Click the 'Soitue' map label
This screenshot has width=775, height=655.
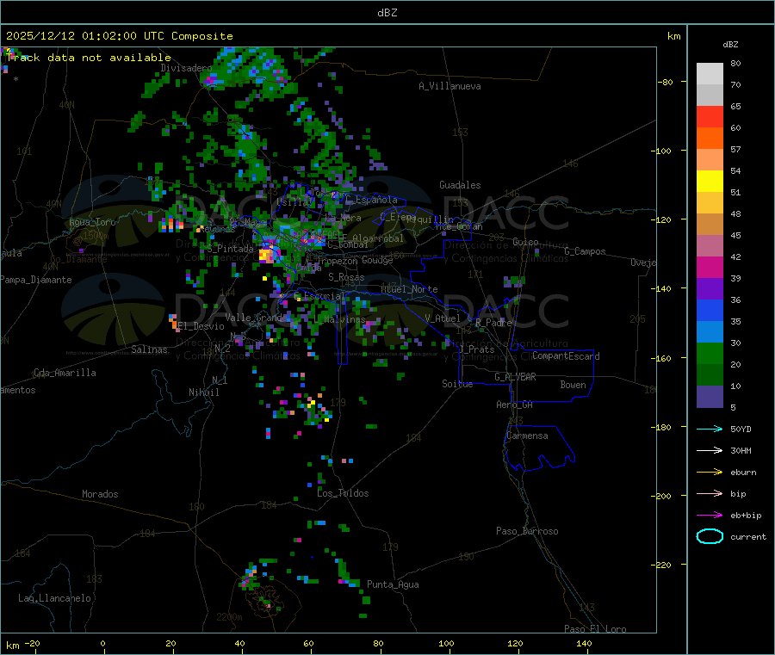[x=457, y=384]
